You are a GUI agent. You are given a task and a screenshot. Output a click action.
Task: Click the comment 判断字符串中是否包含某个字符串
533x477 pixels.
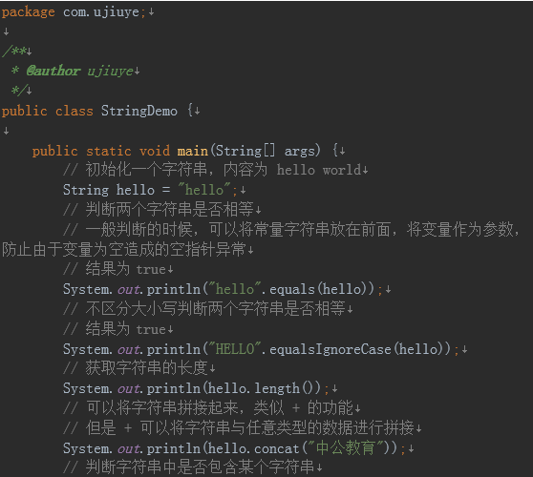pos(189,467)
